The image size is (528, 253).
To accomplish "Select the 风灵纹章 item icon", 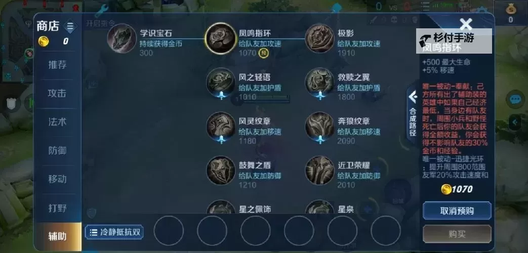I will (x=221, y=126).
